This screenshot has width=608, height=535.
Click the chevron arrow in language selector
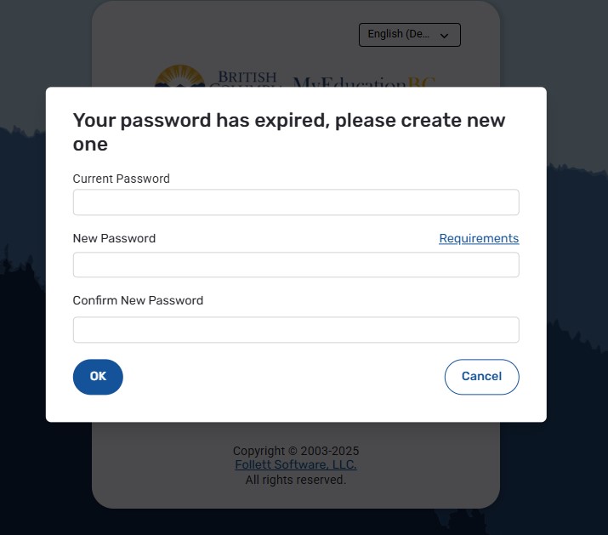click(x=444, y=36)
